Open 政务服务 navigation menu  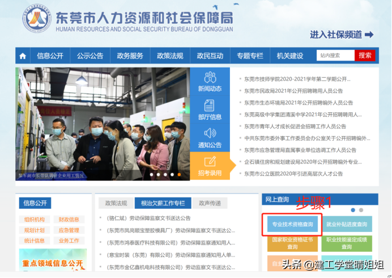click(x=130, y=56)
